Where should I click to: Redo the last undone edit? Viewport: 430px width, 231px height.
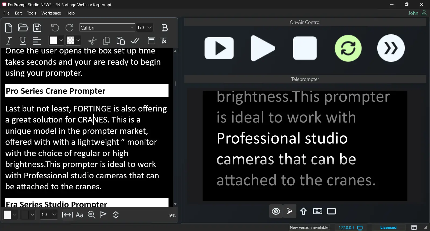69,28
